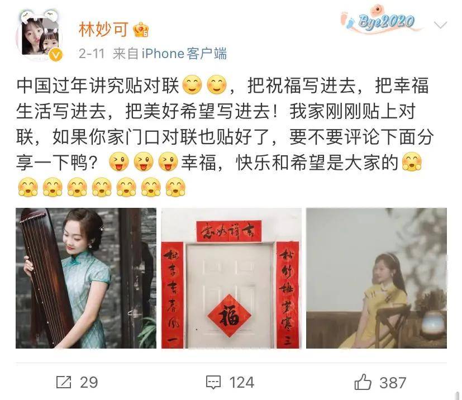
Task: Open the guqin cheongsam photo thumbnail
Action: click(86, 278)
